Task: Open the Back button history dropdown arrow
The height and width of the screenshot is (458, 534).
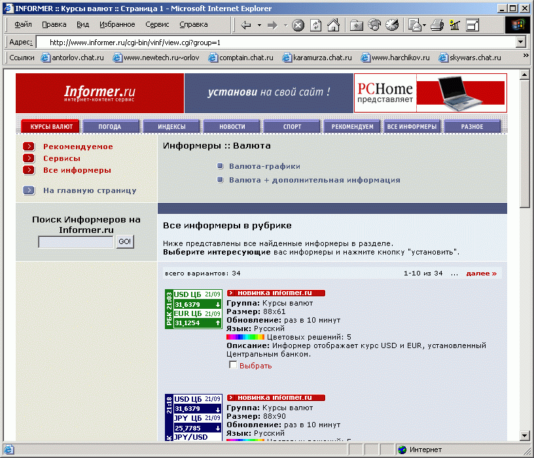Action: [x=259, y=25]
